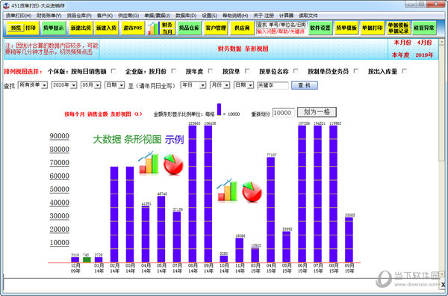Open 单据模板 单据记录 button
Viewport: 448px width, 296px height.
pyautogui.click(x=398, y=28)
